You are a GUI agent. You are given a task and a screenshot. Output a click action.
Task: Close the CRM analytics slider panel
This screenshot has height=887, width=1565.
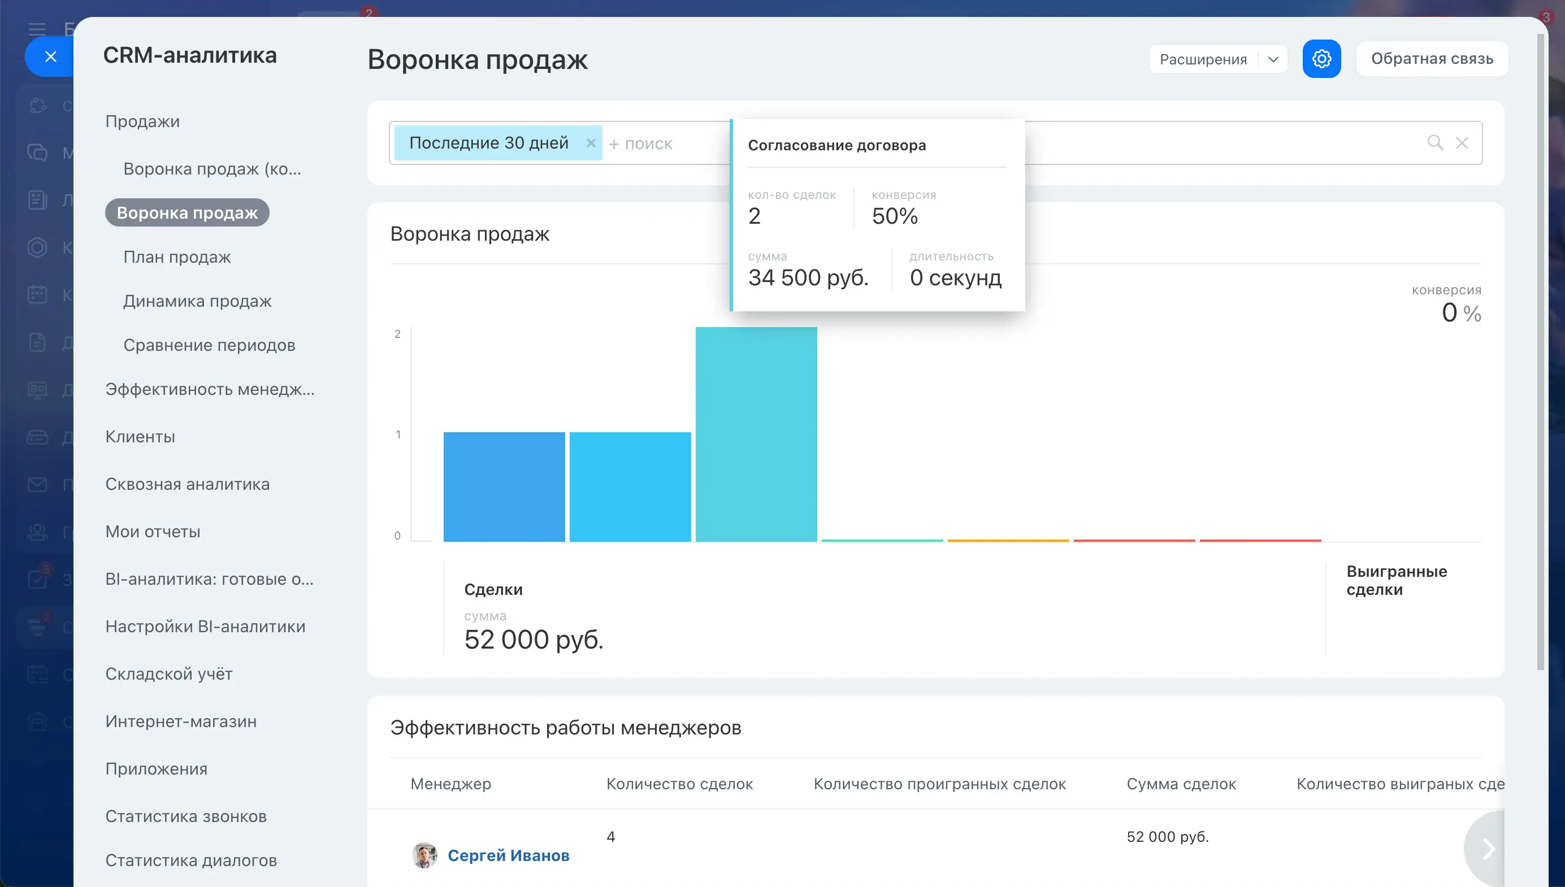click(x=50, y=56)
